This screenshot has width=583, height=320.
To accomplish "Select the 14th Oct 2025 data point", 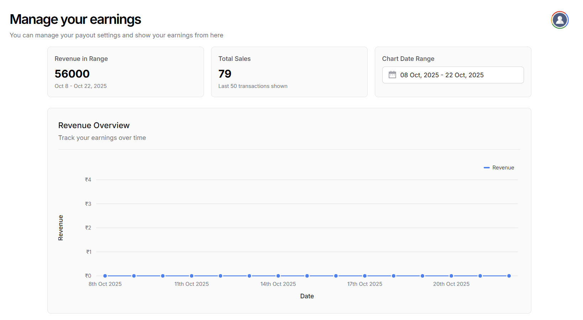I will (278, 276).
